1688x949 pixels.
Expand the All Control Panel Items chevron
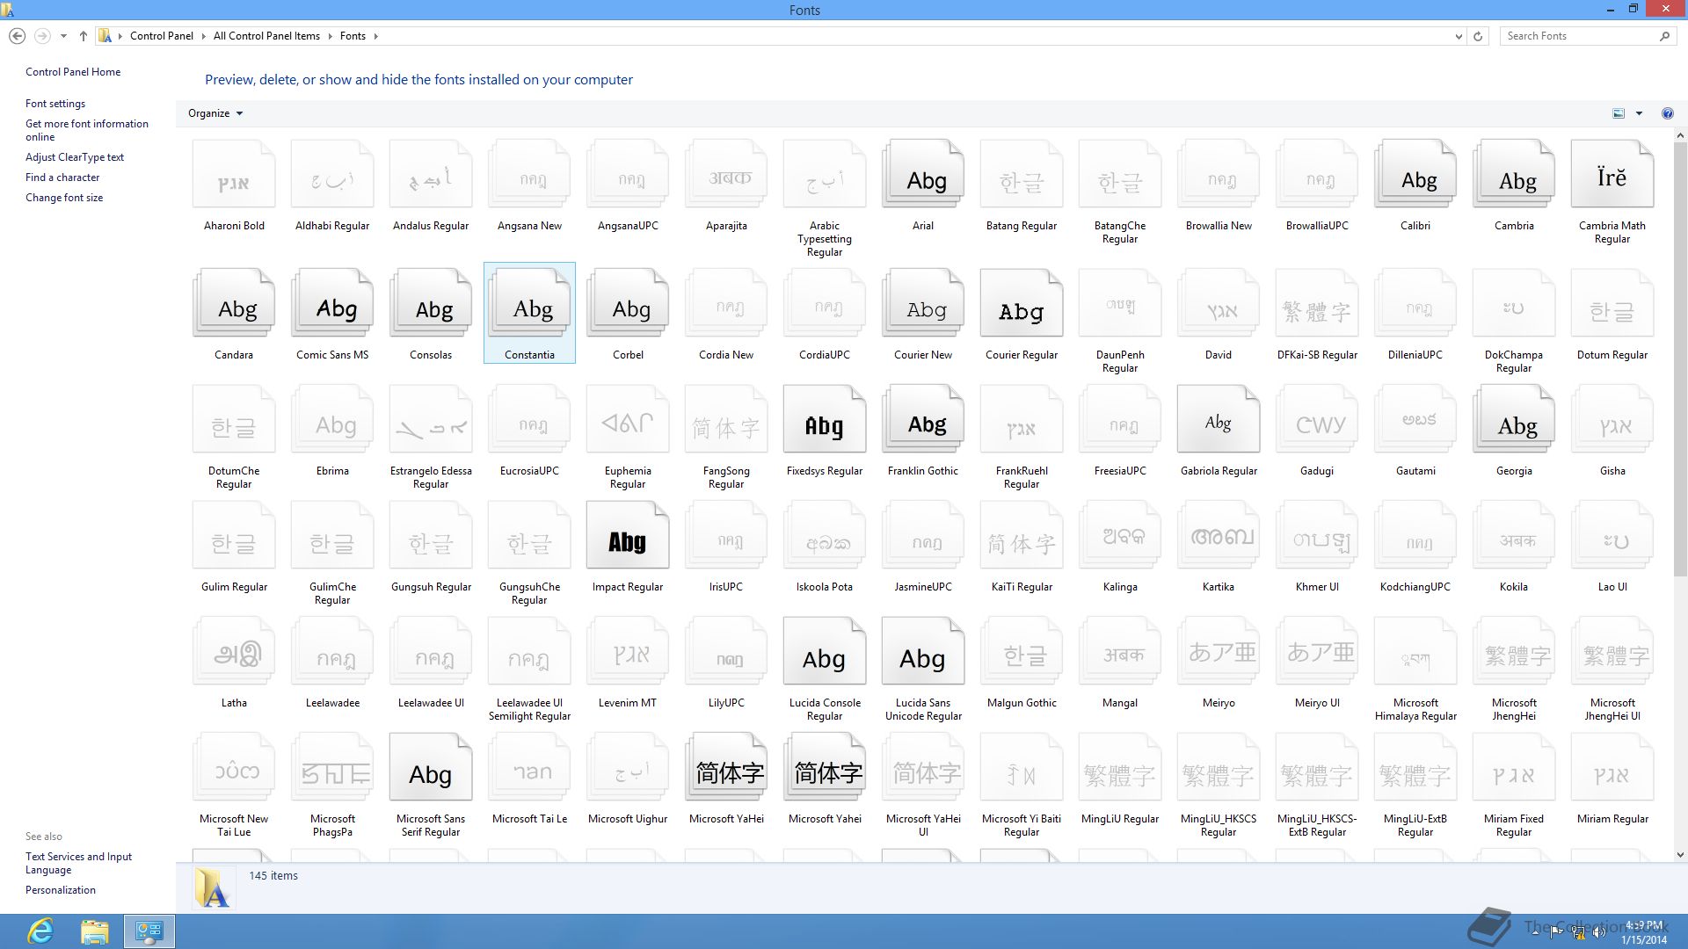pos(330,36)
